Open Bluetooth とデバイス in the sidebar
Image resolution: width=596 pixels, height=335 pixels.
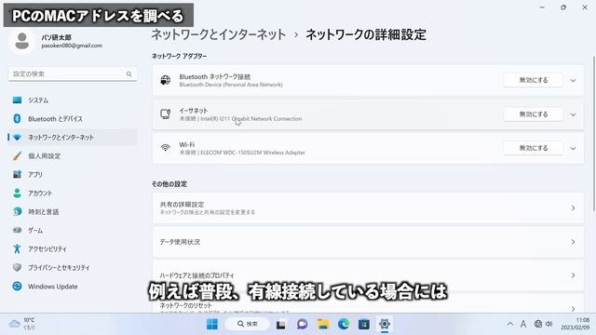click(x=73, y=119)
